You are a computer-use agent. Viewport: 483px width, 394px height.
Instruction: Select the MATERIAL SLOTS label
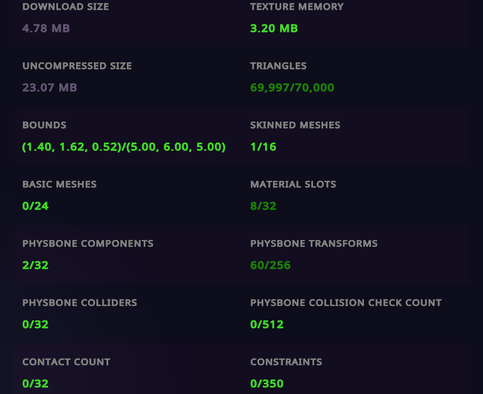pos(293,184)
